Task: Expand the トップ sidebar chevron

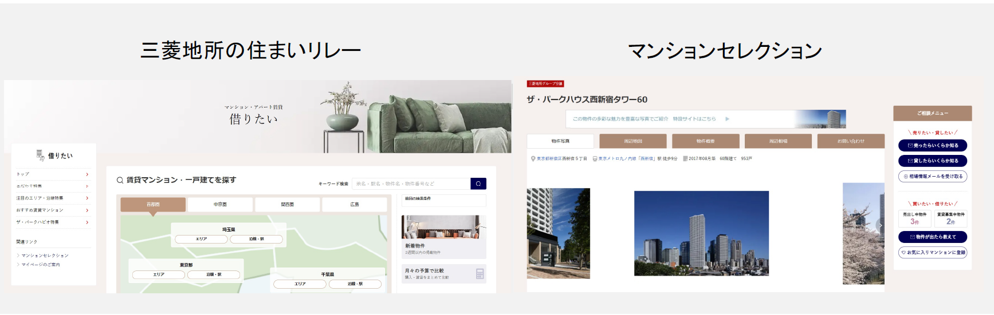Action: pos(87,174)
